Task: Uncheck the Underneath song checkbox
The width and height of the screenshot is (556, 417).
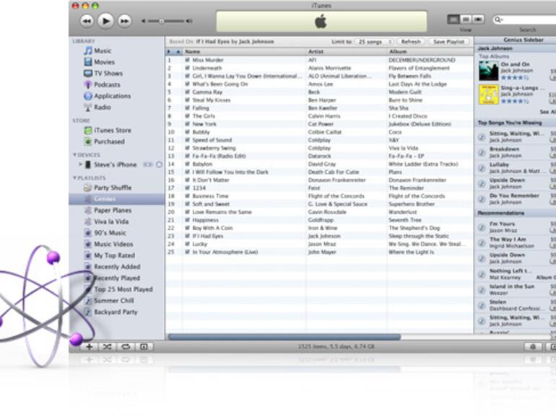Action: pyautogui.click(x=187, y=68)
